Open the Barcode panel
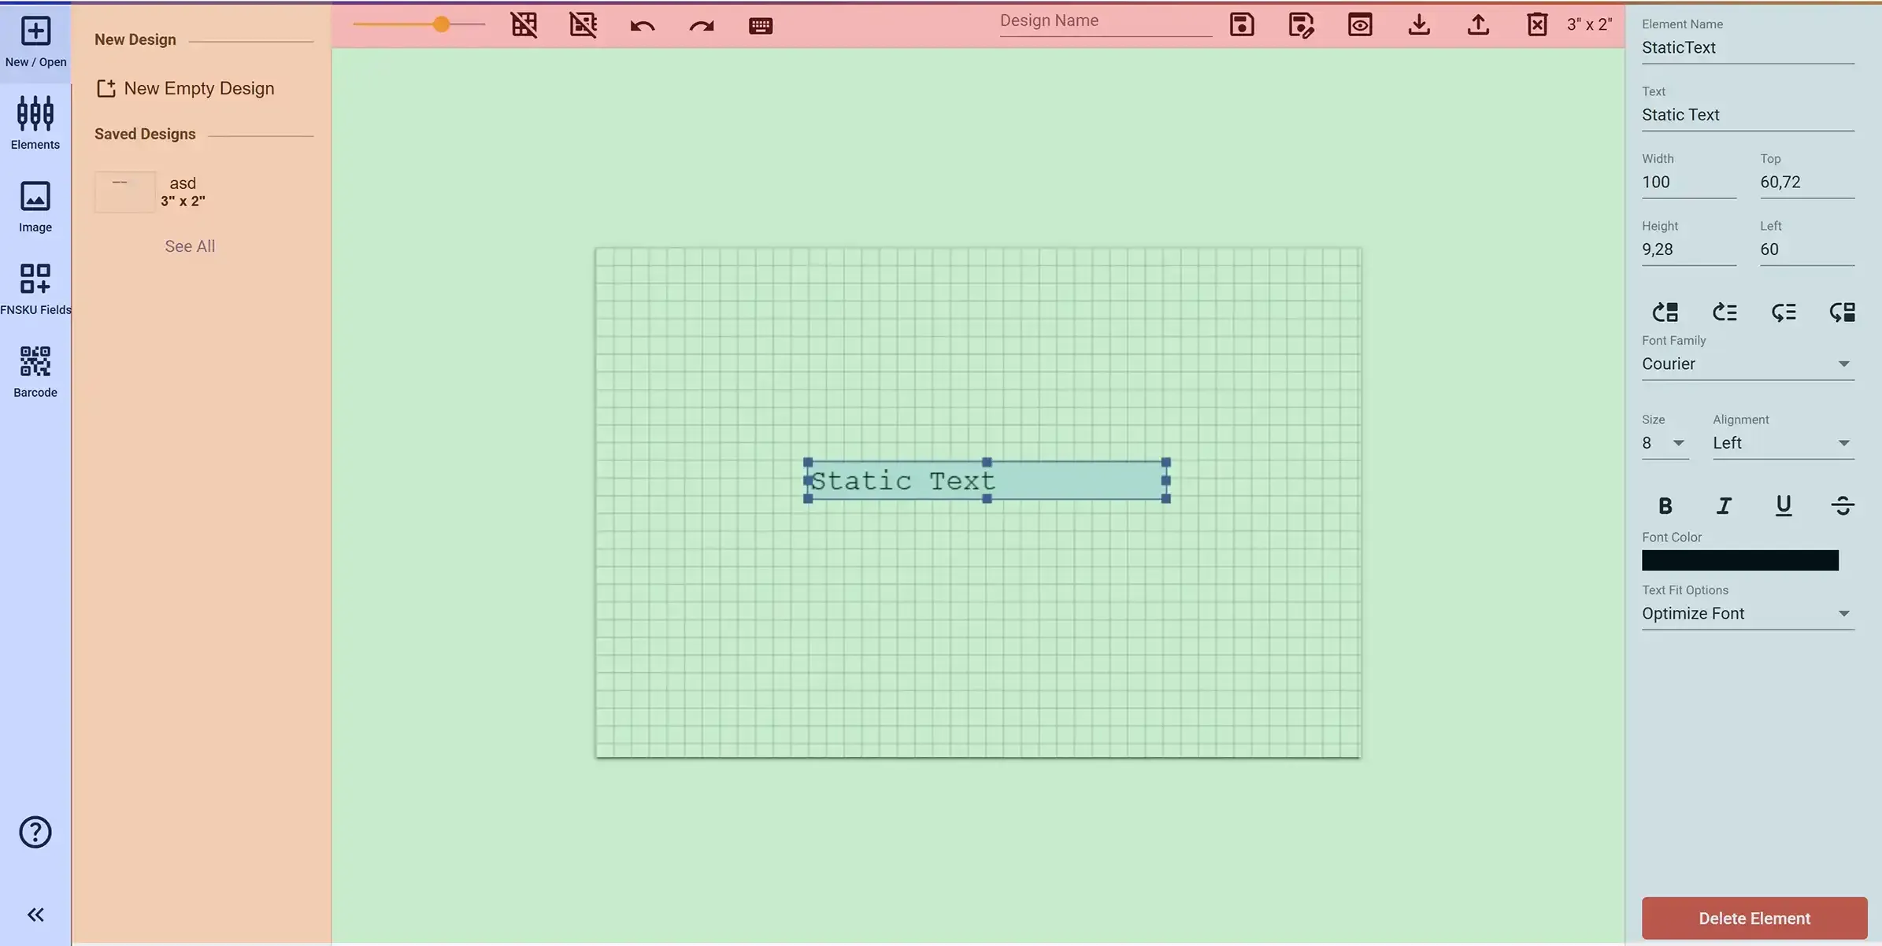The width and height of the screenshot is (1882, 946). (35, 371)
